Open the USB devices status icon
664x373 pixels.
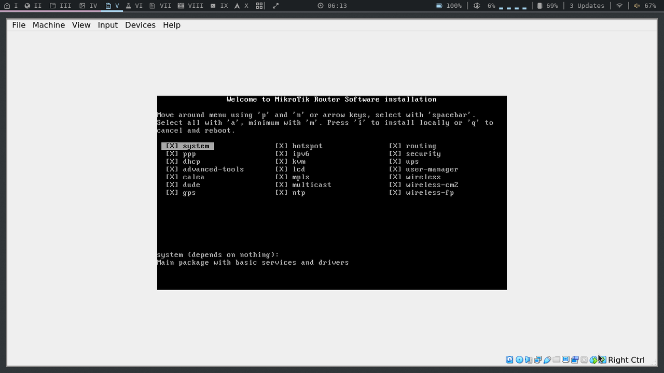point(547,360)
